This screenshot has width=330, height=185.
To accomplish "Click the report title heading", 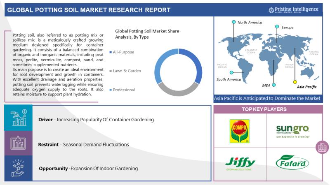I will point(89,10).
